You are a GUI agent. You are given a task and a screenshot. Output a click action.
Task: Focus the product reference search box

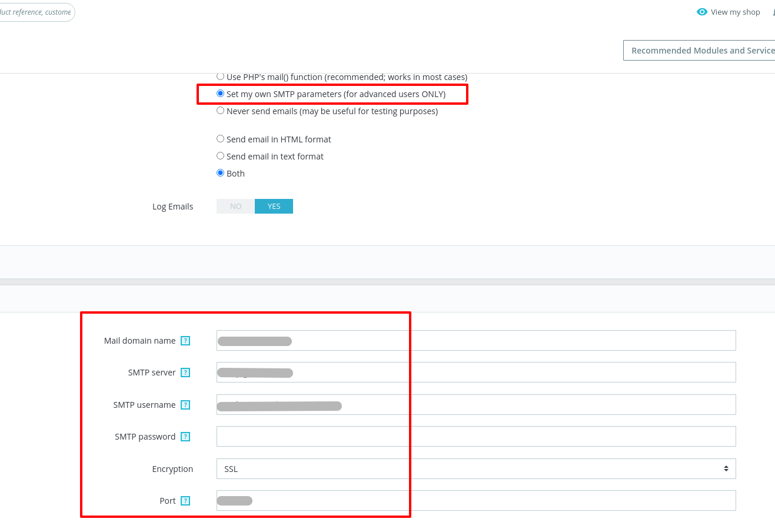pos(36,12)
